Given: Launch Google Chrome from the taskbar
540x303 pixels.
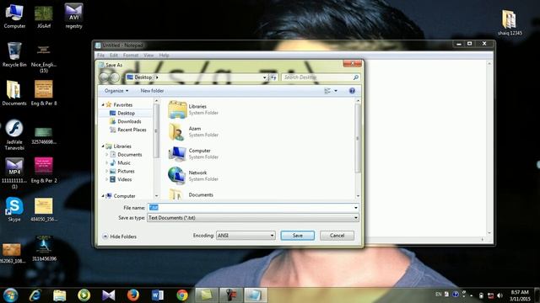Looking at the screenshot, I should [x=182, y=295].
